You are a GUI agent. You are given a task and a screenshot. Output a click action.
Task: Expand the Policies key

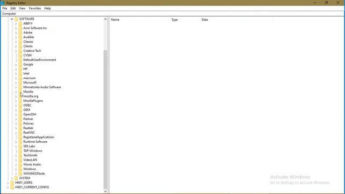tap(16, 123)
